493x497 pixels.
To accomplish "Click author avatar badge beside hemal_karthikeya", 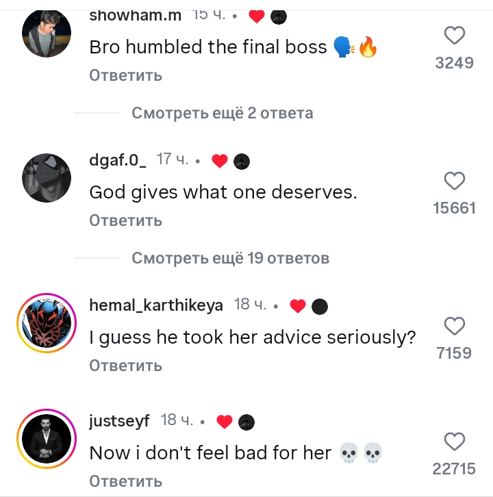I will point(320,307).
